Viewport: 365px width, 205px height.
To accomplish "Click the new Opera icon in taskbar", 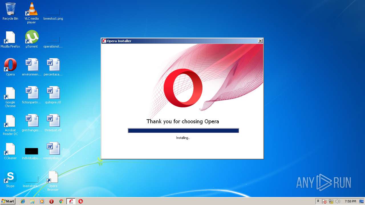I will pyautogui.click(x=81, y=201).
